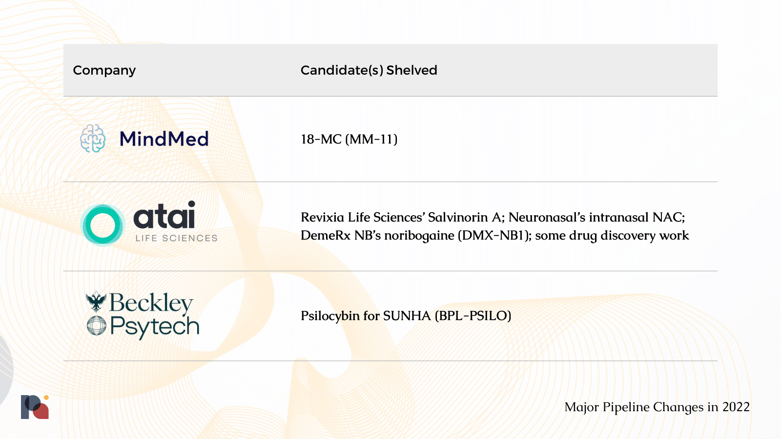Click the MindMed brain logo icon
Viewport: 781px width, 439px height.
pyautogui.click(x=93, y=139)
